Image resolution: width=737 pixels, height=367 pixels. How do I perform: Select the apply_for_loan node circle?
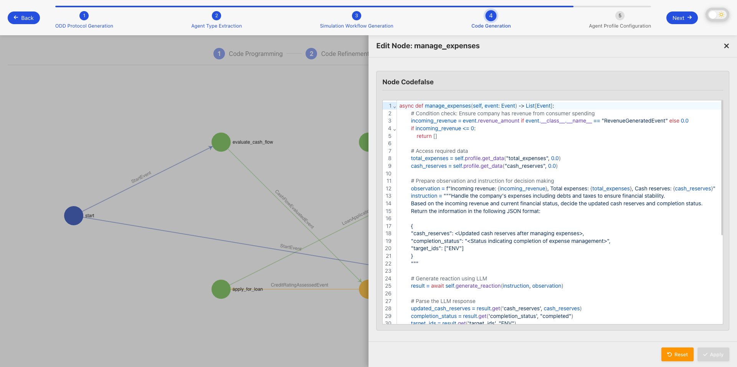click(x=221, y=289)
